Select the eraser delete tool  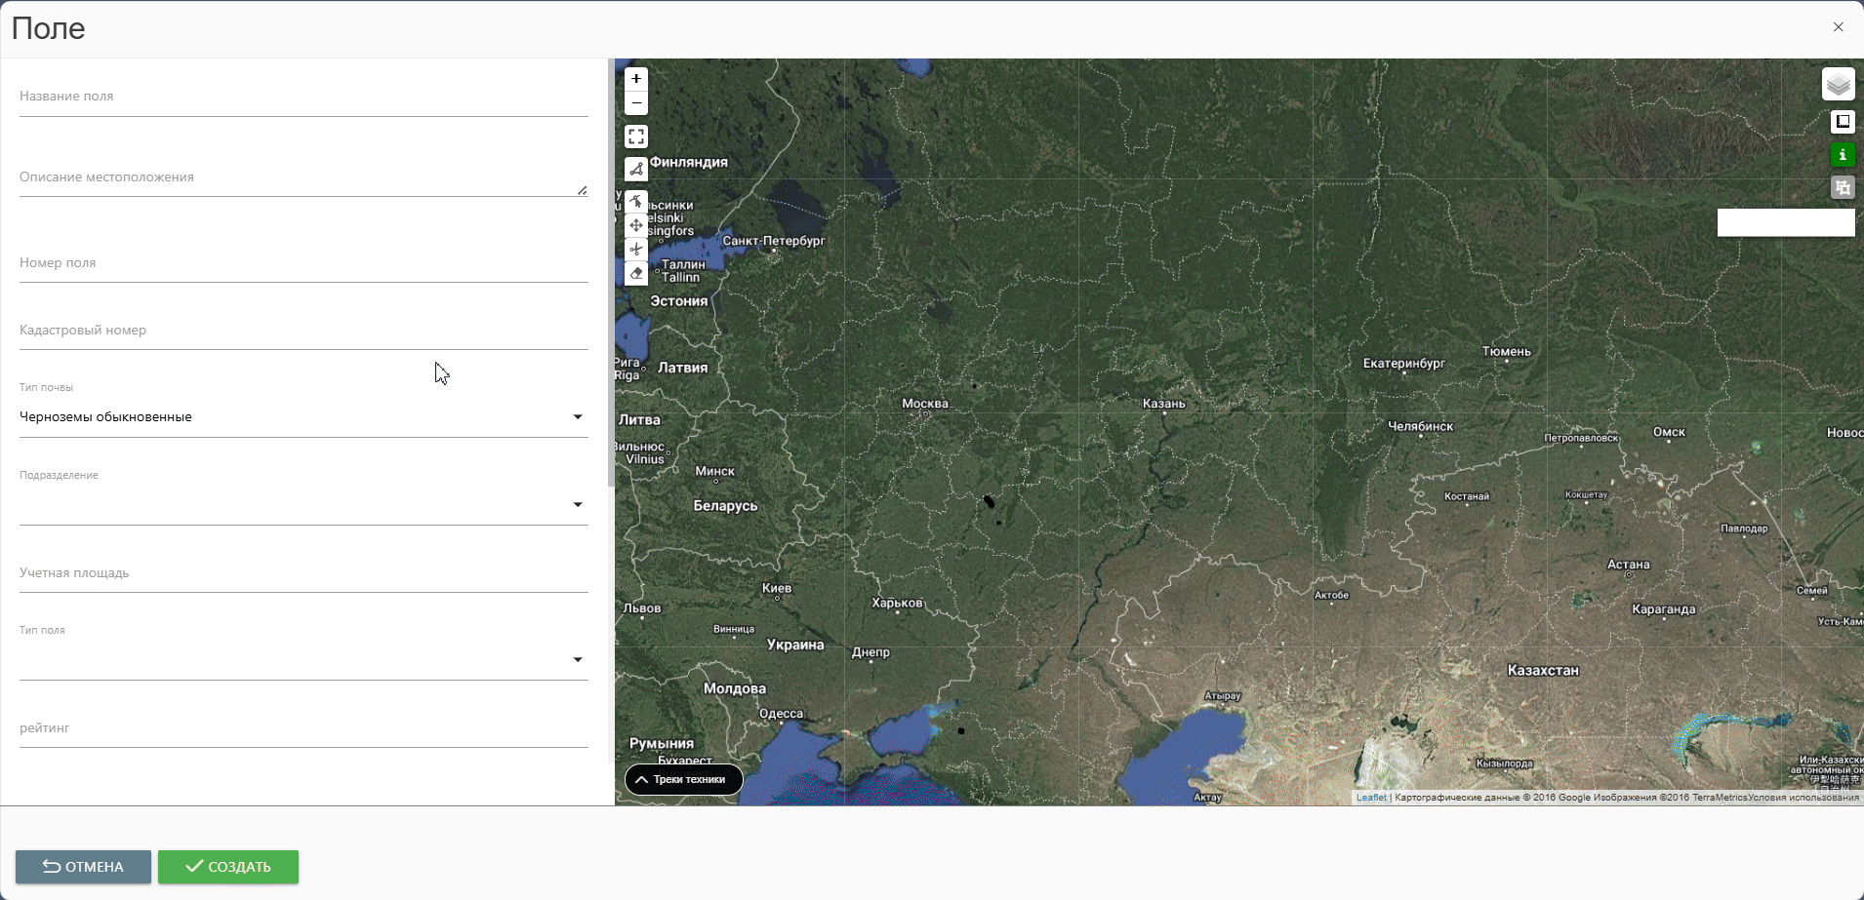tap(636, 274)
